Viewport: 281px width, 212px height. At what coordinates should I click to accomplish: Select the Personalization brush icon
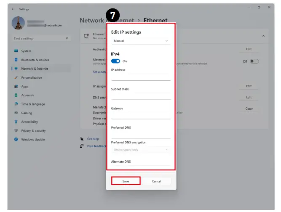[x=16, y=77]
